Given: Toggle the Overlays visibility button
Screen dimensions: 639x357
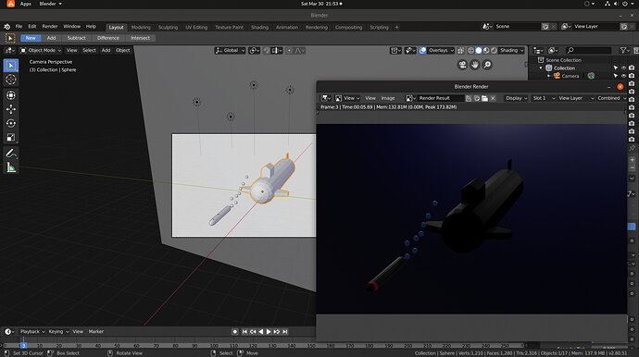Looking at the screenshot, I should [423, 51].
